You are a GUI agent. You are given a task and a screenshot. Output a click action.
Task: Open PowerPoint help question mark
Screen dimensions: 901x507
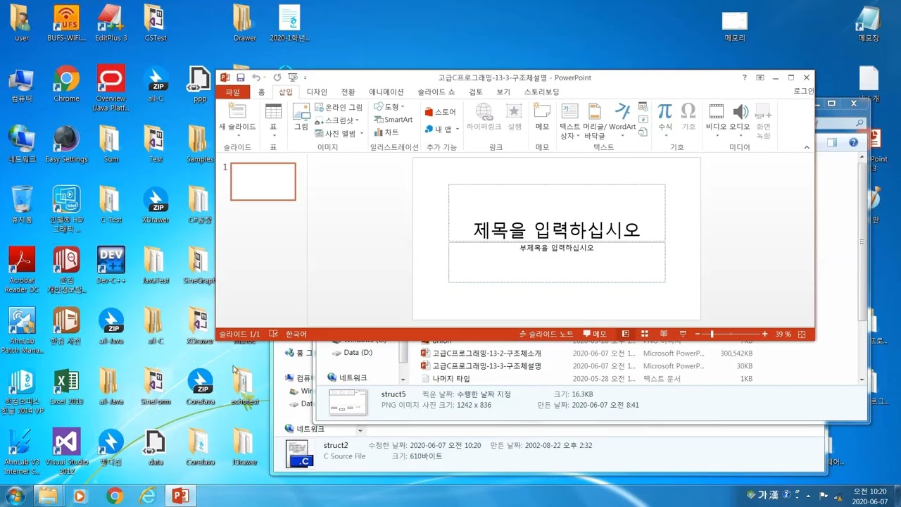(745, 77)
